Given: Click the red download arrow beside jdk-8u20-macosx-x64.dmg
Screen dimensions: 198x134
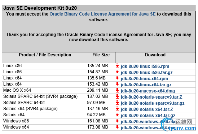Looking at the screenshot, I should (x=118, y=91).
